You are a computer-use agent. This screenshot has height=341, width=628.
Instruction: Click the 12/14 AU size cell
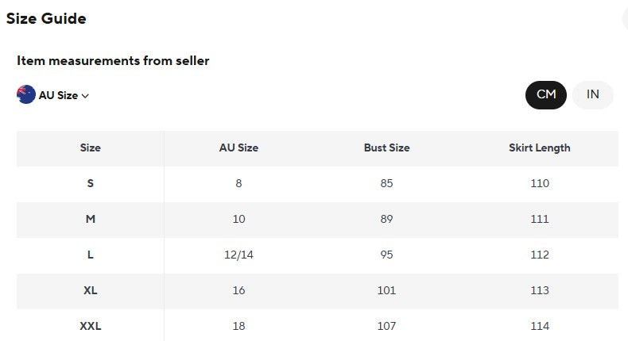(x=238, y=255)
